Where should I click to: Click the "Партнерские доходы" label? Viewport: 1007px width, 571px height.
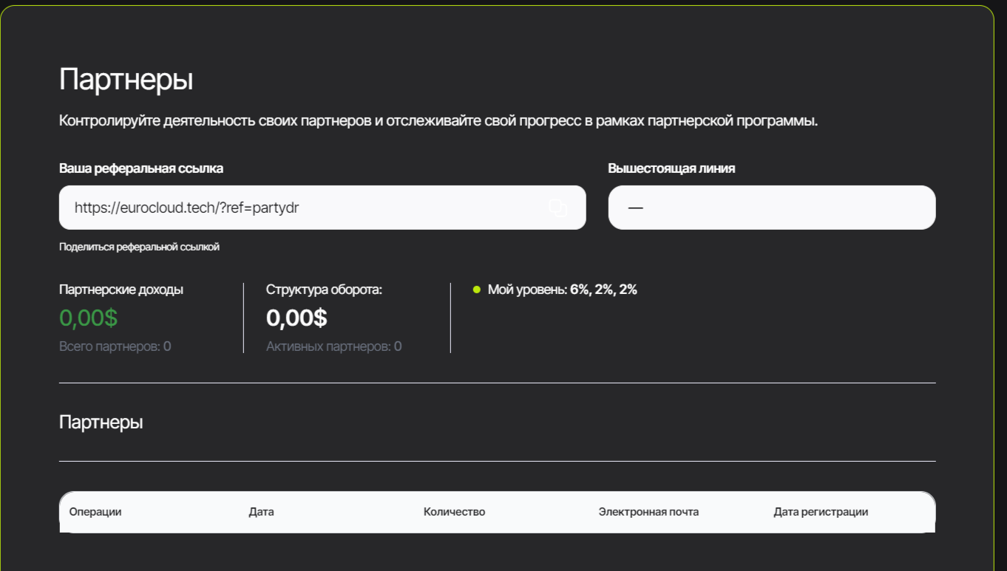click(121, 290)
